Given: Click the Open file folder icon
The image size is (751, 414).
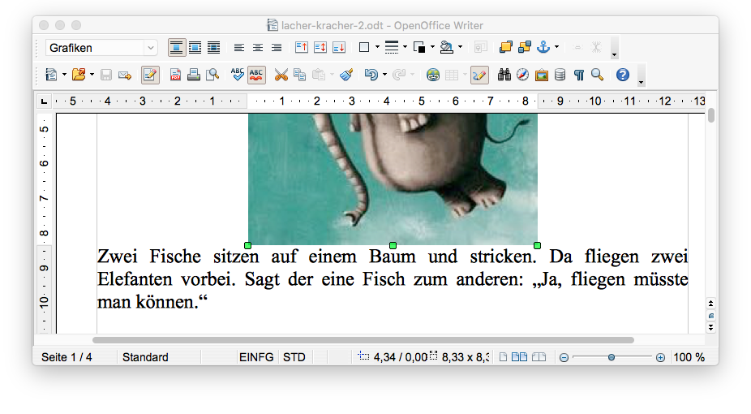Looking at the screenshot, I should coord(79,75).
